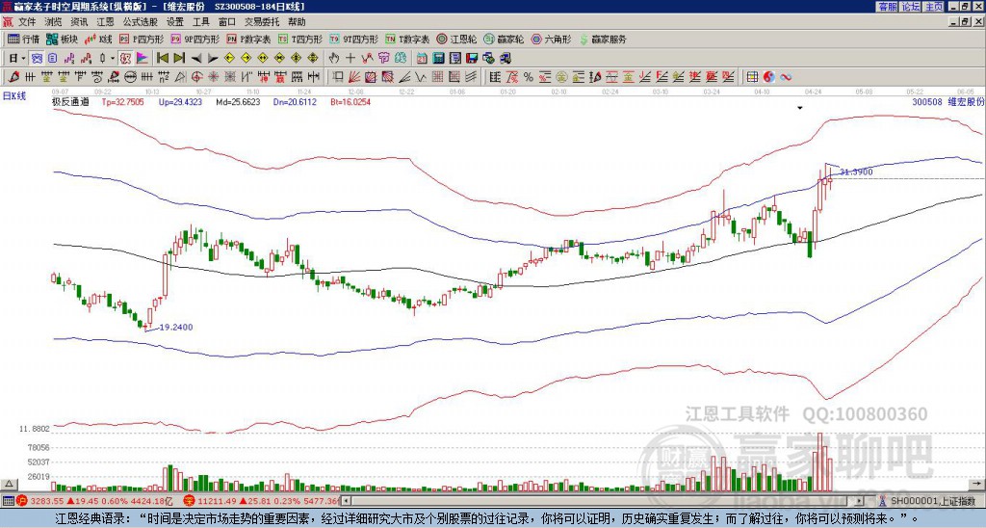
Task: Open the 浏览 menu
Action: pyautogui.click(x=54, y=22)
